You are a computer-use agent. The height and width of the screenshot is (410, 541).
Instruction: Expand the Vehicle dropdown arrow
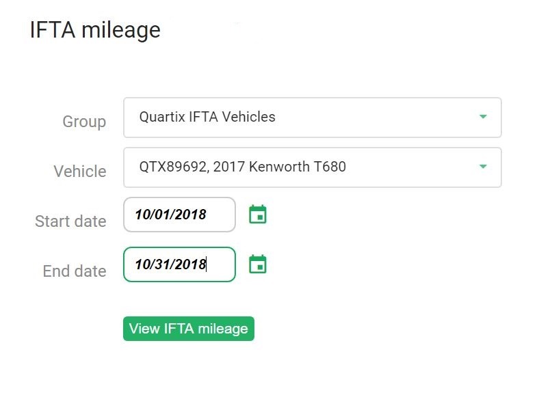(x=483, y=167)
